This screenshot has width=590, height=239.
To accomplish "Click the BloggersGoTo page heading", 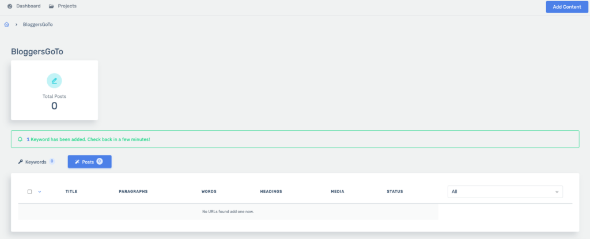I will point(37,52).
